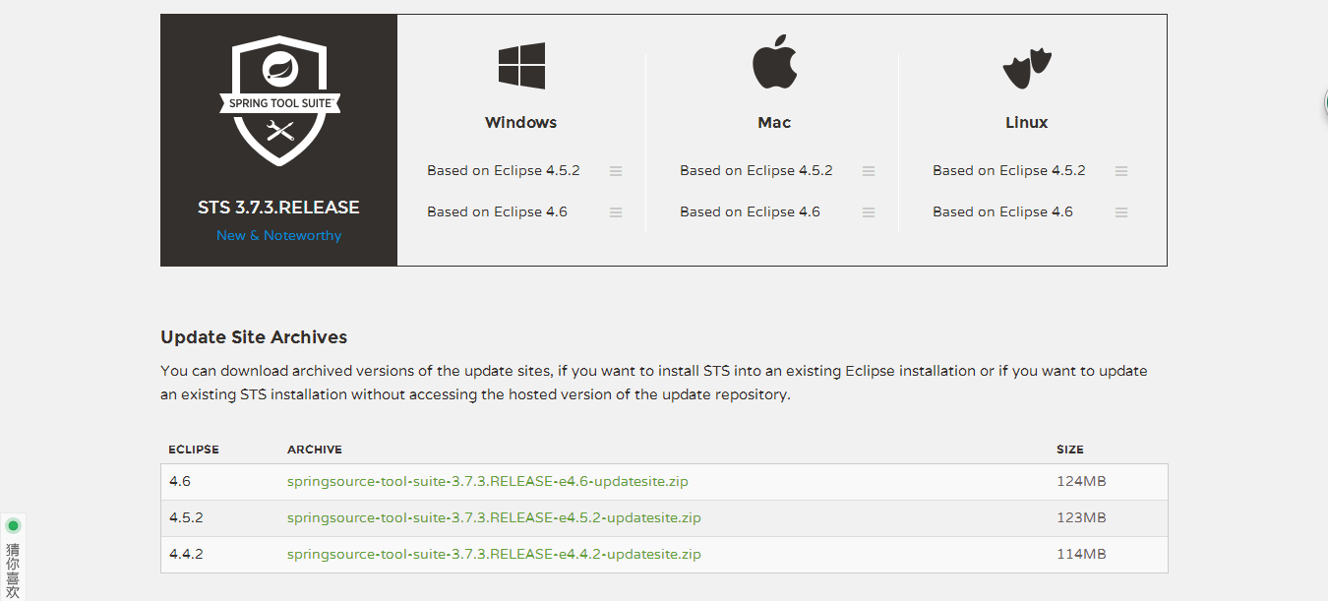Click the Linux platform heading
1328x601 pixels.
1027,123
